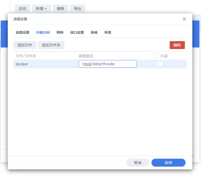Close the 高级设置 dialog with X

184,19
